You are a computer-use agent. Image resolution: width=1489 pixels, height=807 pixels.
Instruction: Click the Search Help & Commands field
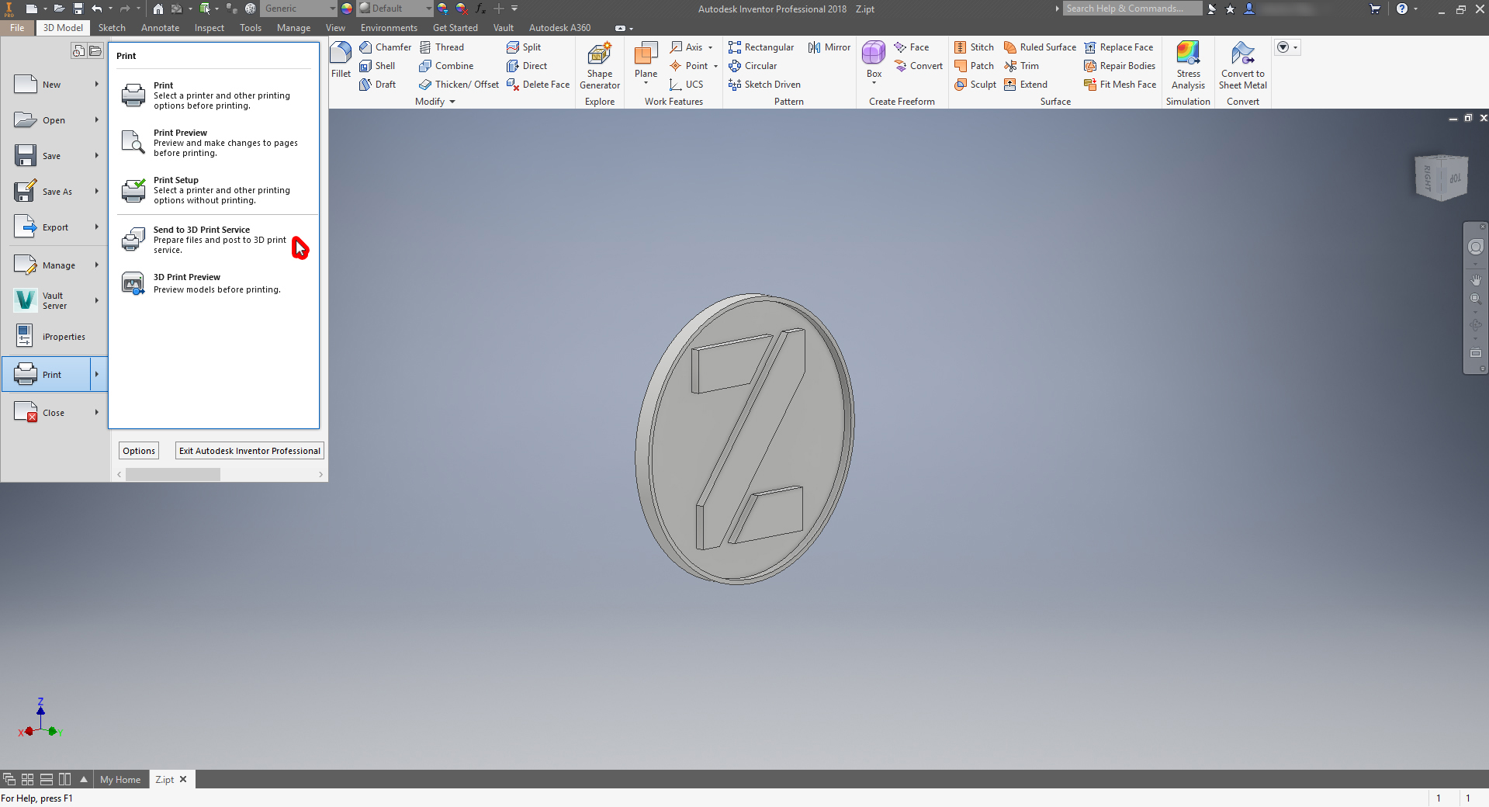(1131, 9)
